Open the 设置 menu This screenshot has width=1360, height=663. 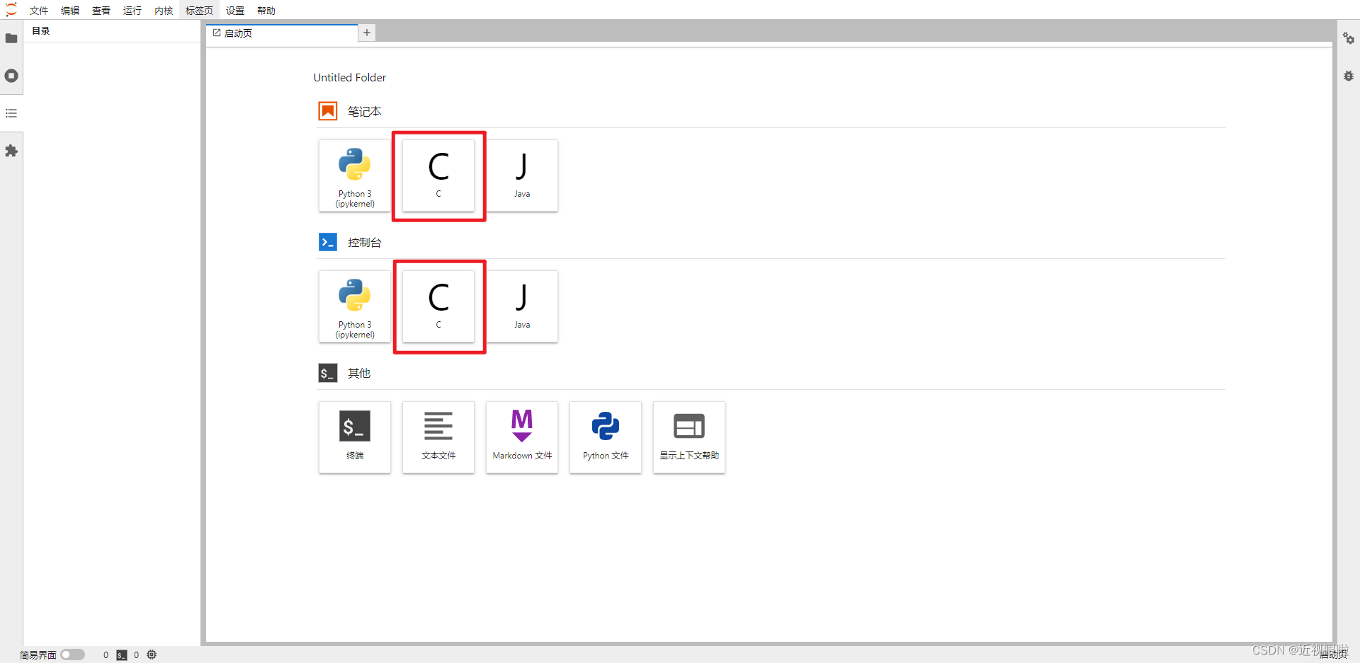point(235,11)
